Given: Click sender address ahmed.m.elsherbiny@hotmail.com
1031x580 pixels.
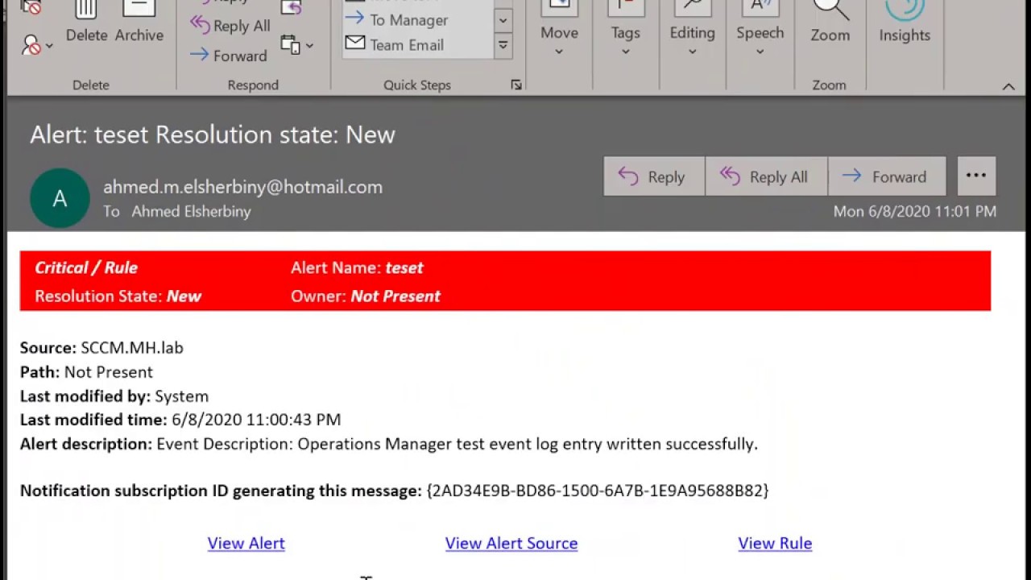Looking at the screenshot, I should point(242,187).
